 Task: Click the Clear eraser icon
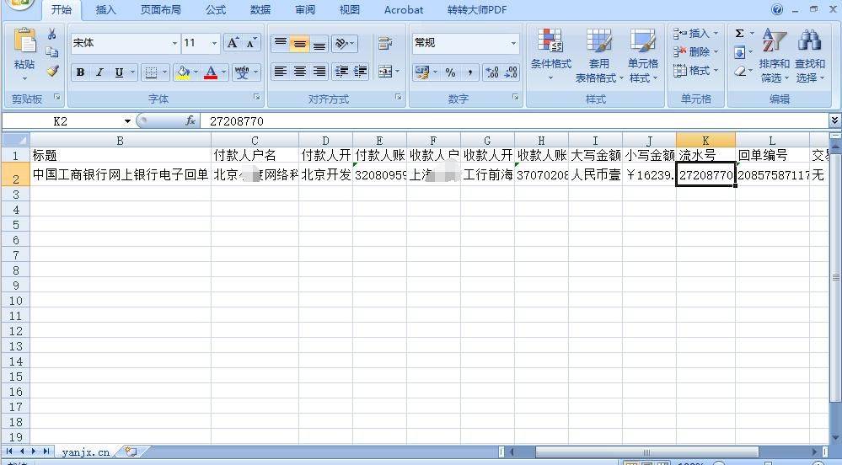pos(739,71)
